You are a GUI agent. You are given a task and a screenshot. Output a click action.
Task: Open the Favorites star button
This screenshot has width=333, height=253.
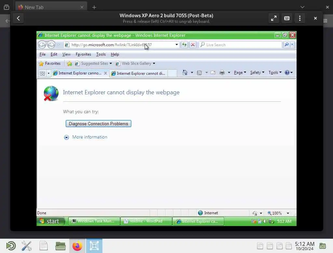pyautogui.click(x=50, y=63)
